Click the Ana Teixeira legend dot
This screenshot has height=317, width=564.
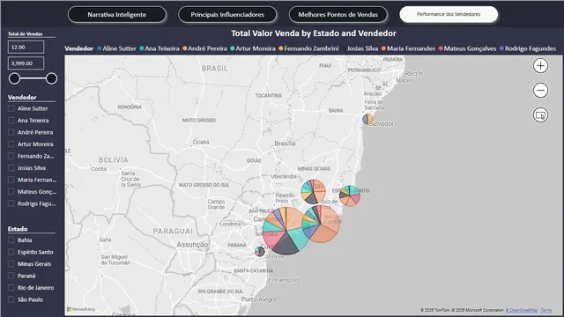point(142,48)
